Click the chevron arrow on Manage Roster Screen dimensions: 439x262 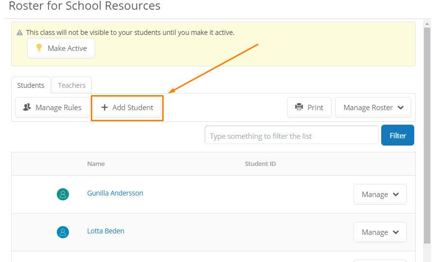401,107
